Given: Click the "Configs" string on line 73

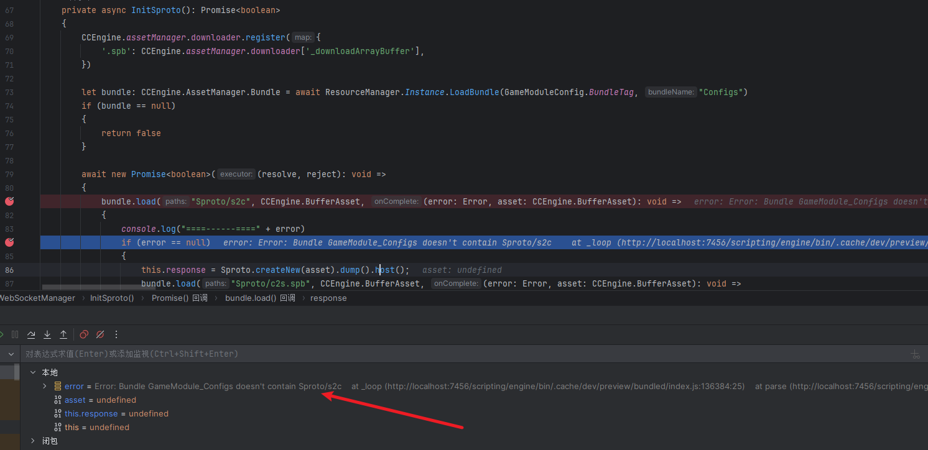Looking at the screenshot, I should (720, 92).
